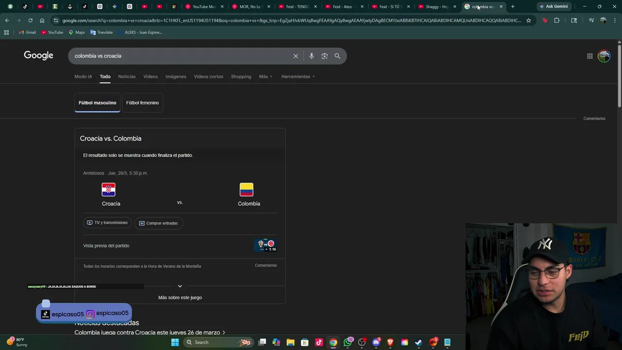622x350 pixels.
Task: Switch to the Videos tab
Action: [x=151, y=76]
